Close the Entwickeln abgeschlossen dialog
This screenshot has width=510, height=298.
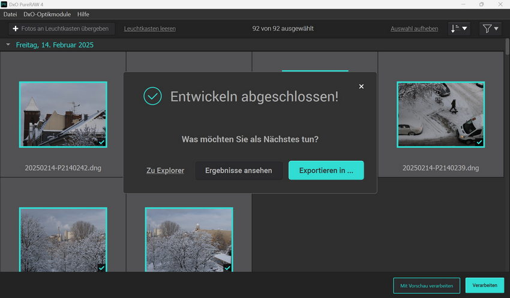coord(361,86)
